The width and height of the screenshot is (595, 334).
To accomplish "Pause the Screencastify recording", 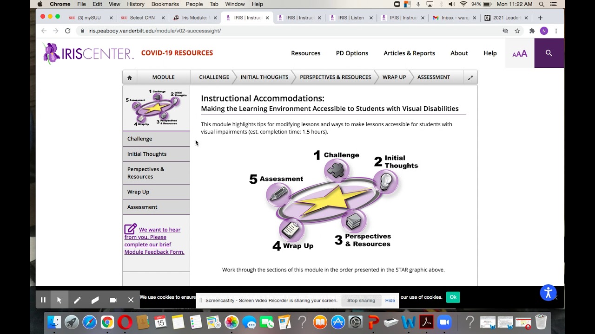I will 43,300.
